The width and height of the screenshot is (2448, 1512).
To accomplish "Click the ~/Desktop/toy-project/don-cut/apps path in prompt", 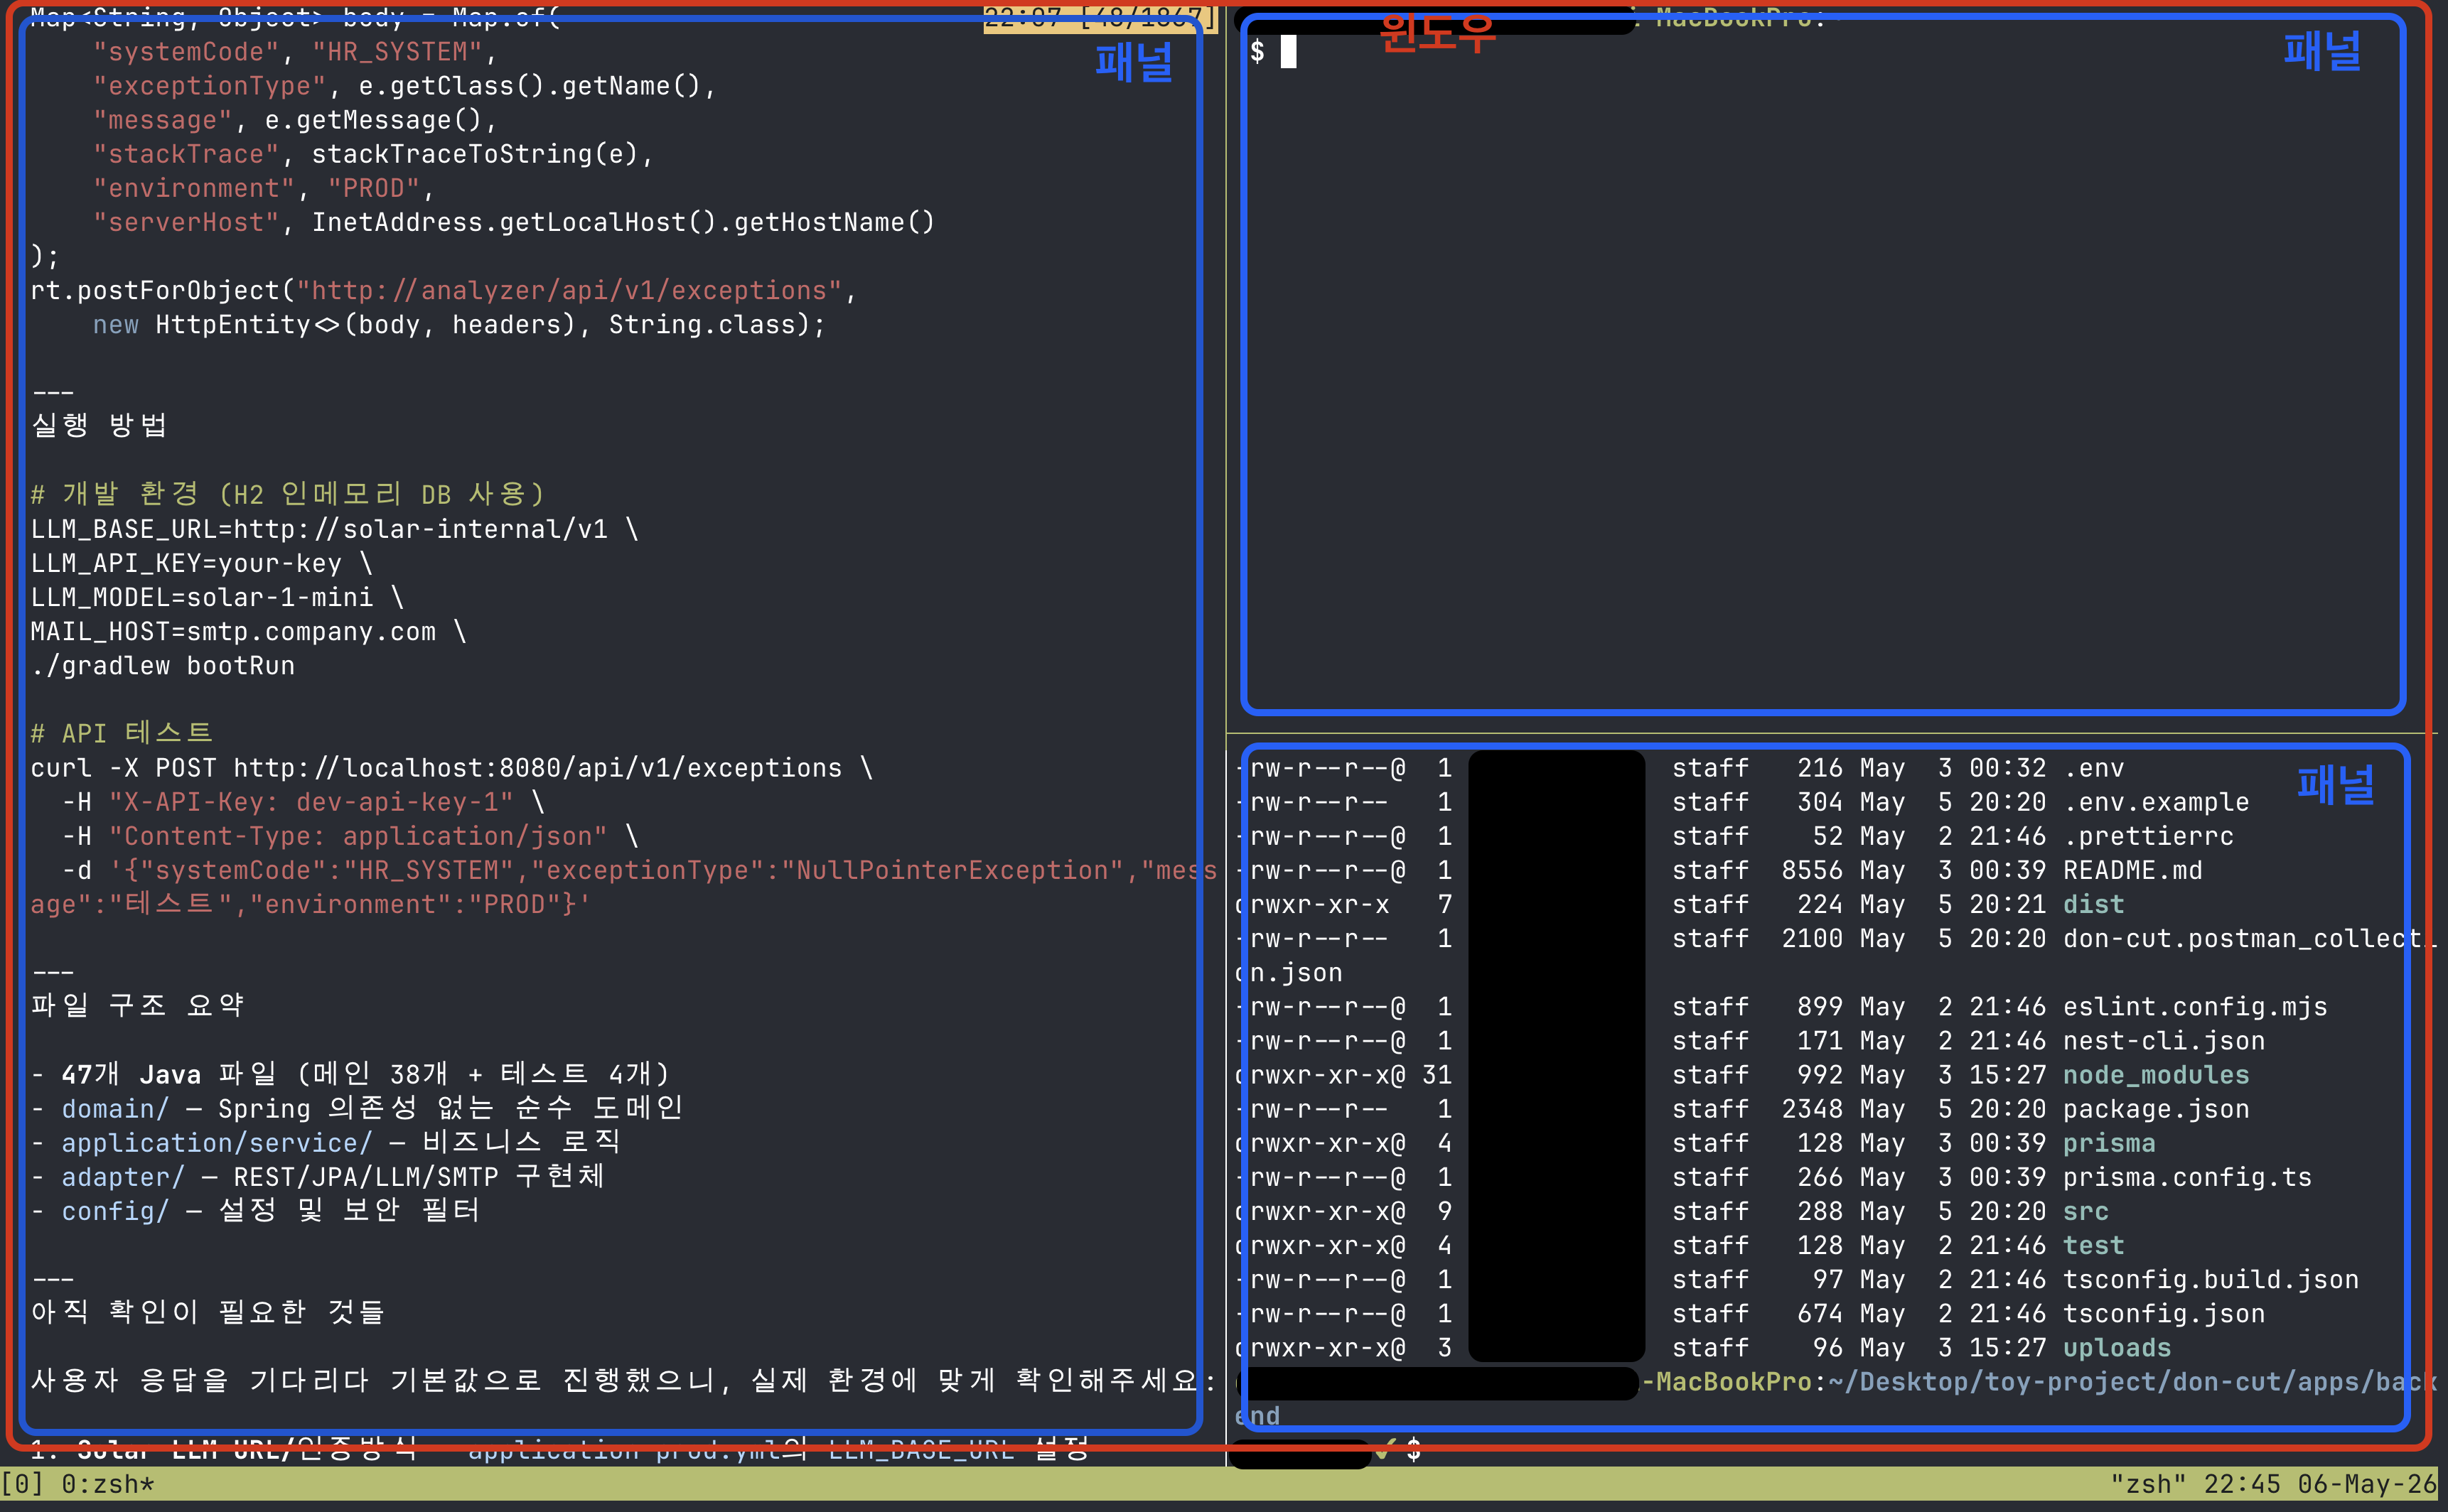I will coord(2093,1382).
